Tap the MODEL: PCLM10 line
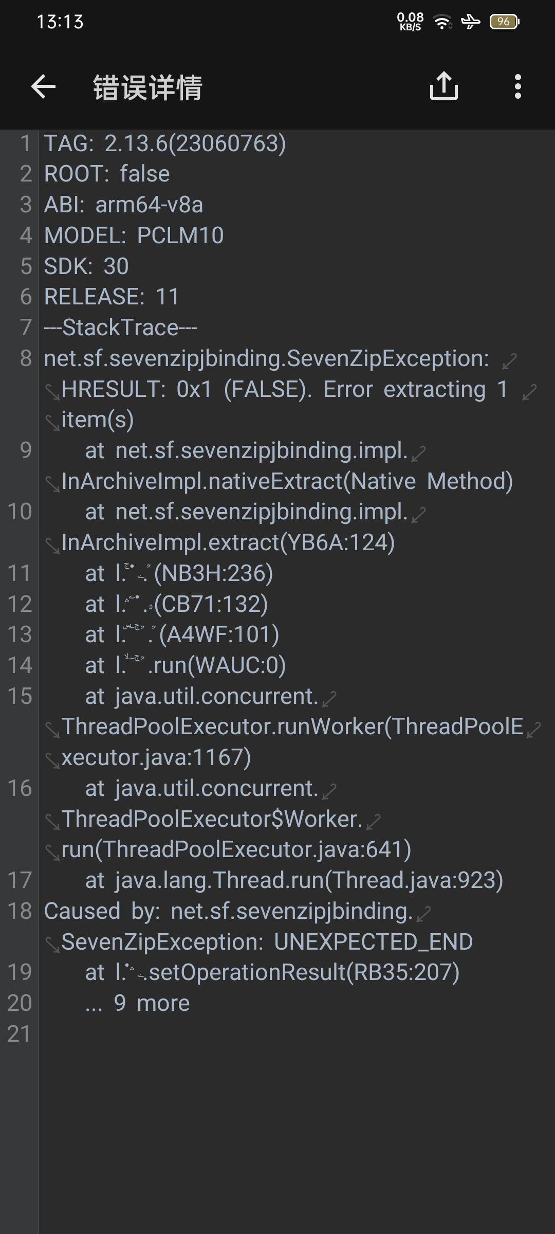555x1234 pixels. 134,235
